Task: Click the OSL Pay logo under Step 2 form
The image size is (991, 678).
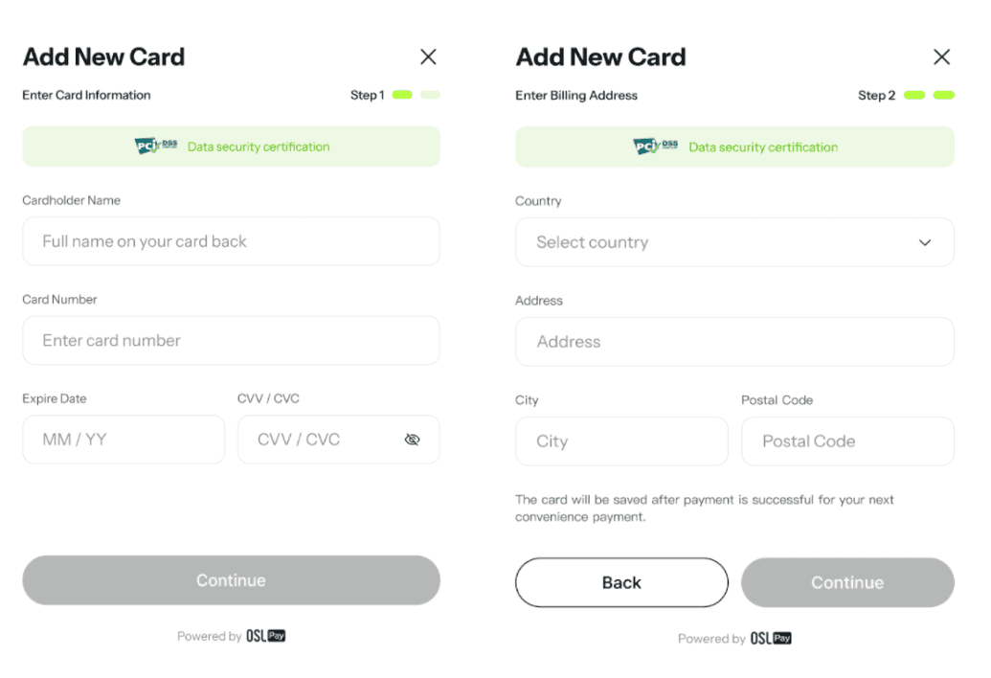Action: [x=771, y=638]
